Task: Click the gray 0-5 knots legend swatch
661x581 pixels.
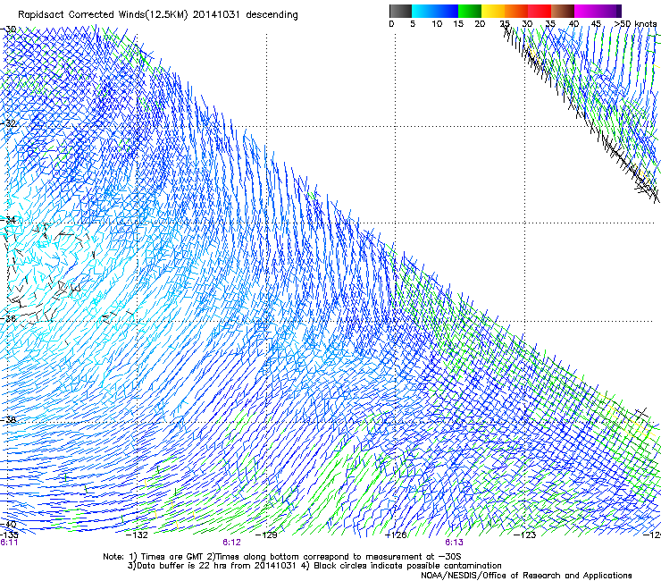Action: [400, 11]
